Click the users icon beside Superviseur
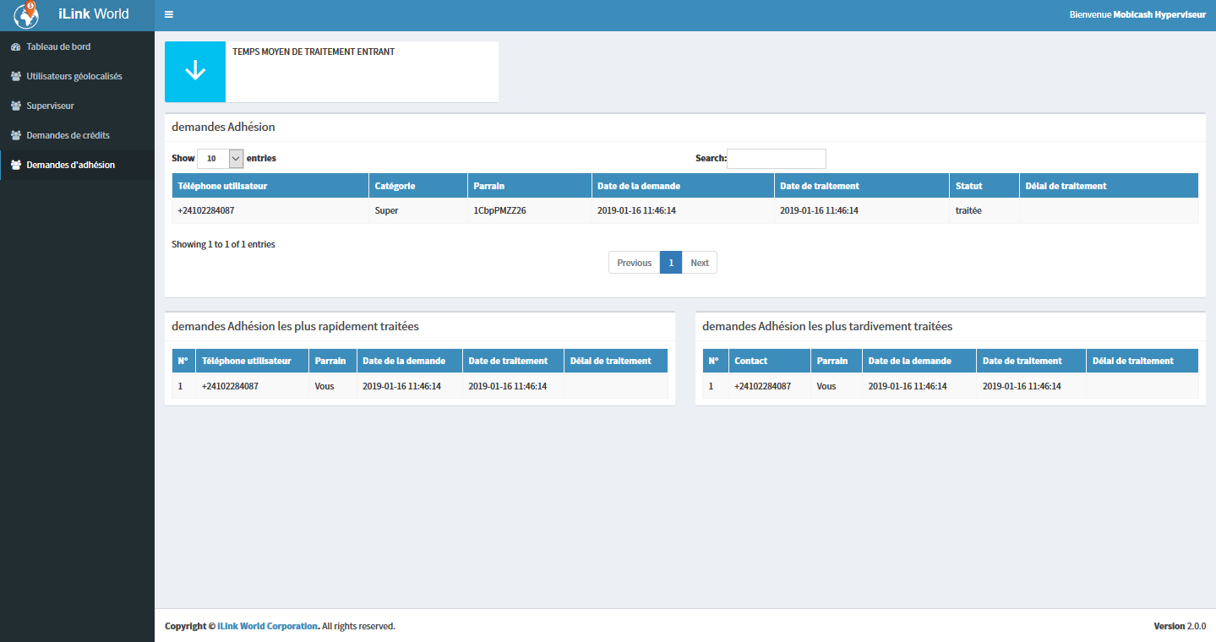Image resolution: width=1216 pixels, height=642 pixels. pos(15,106)
